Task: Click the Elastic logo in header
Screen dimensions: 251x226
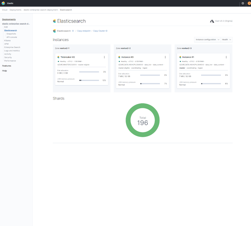Action: 3,3
